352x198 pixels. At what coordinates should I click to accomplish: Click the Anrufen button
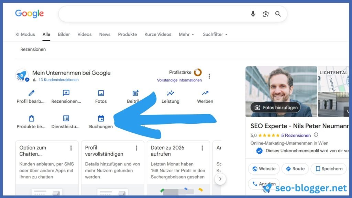pos(264,184)
